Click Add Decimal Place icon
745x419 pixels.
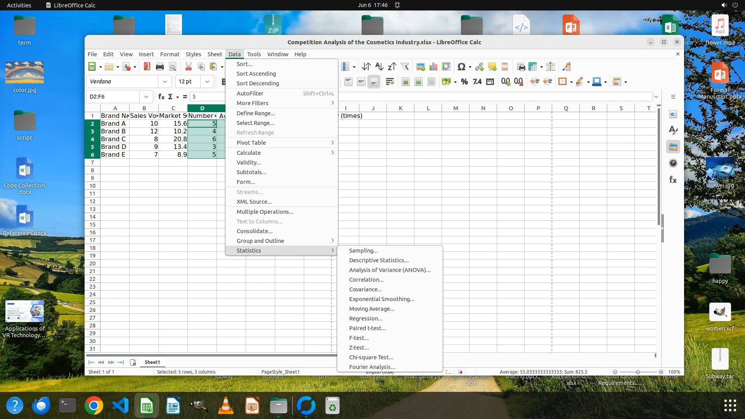click(505, 81)
